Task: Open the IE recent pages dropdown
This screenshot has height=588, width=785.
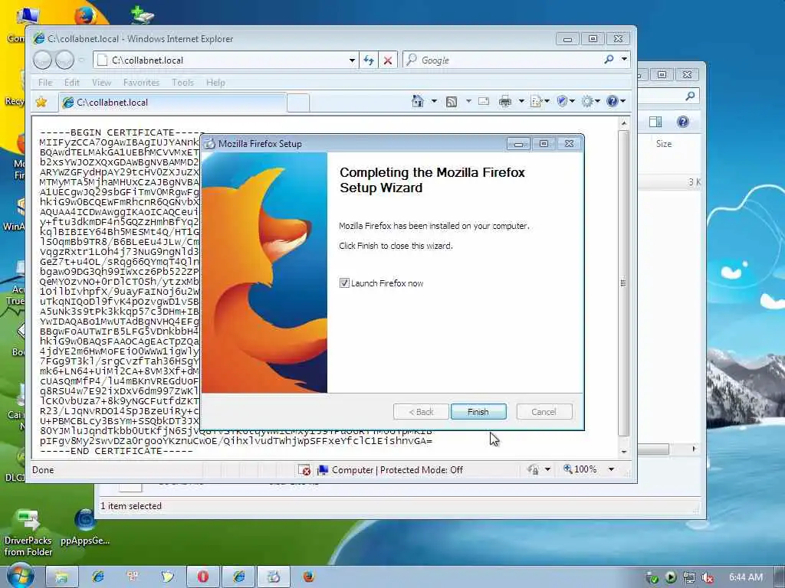Action: tap(81, 60)
